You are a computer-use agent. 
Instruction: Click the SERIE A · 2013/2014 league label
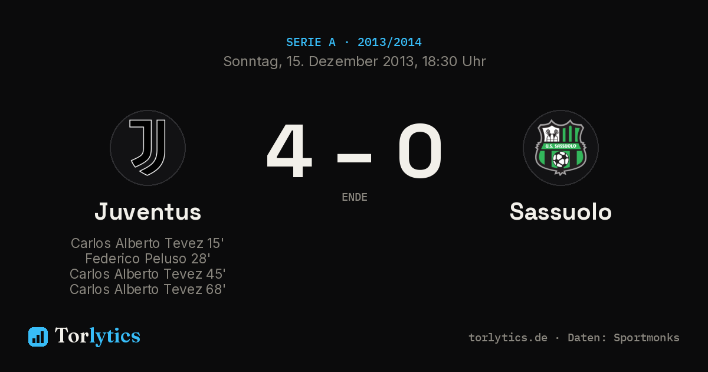click(354, 43)
